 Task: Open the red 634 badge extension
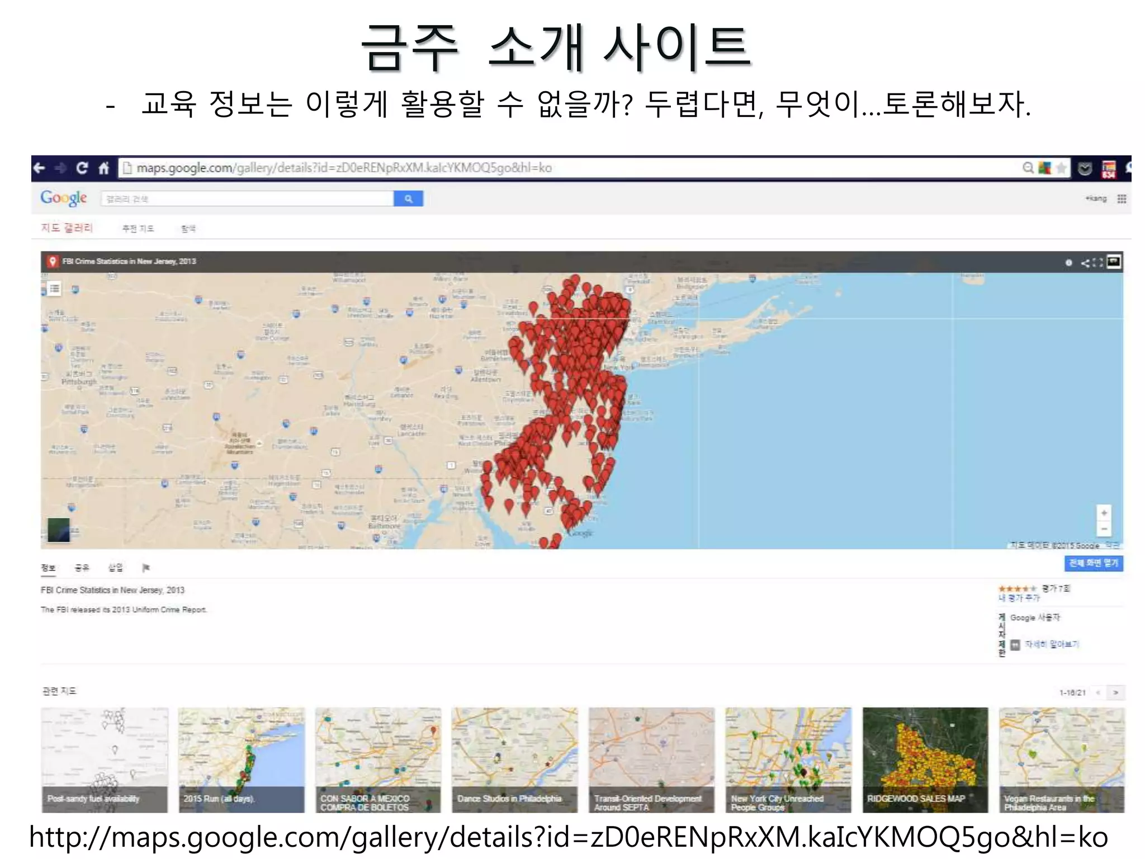pyautogui.click(x=1109, y=169)
